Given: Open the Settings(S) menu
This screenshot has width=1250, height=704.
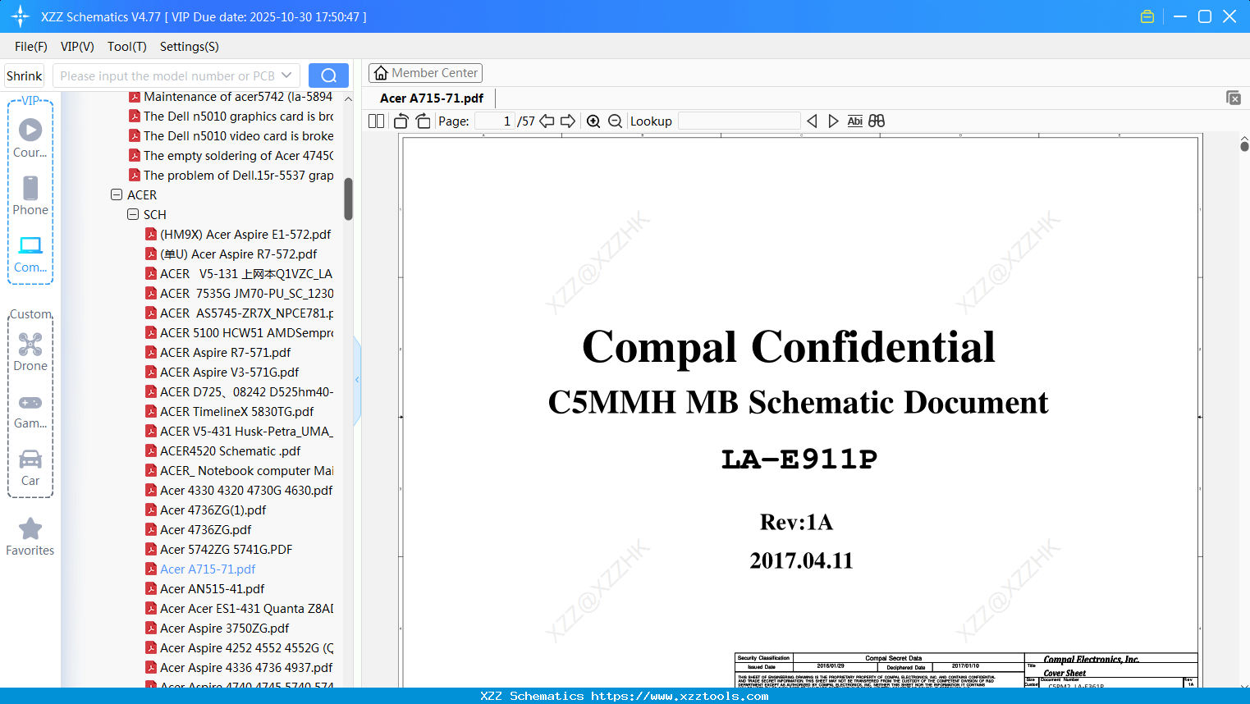Looking at the screenshot, I should pos(190,47).
